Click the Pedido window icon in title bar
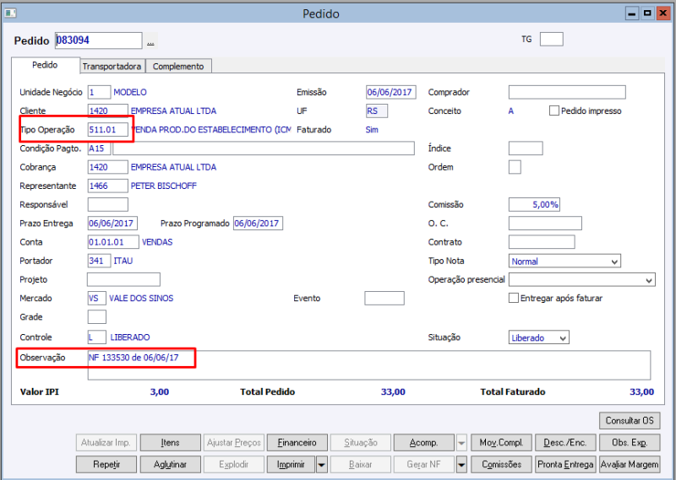The height and width of the screenshot is (480, 676). tap(10, 13)
